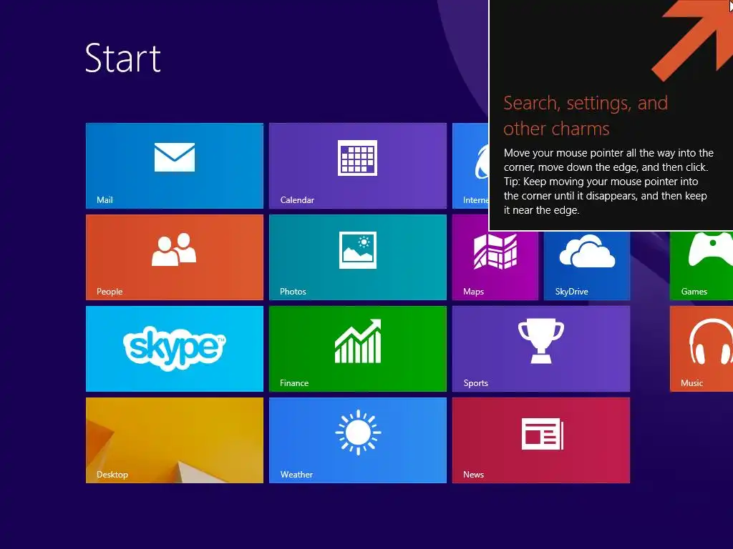Open the Sports tile
This screenshot has width=733, height=549.
541,349
